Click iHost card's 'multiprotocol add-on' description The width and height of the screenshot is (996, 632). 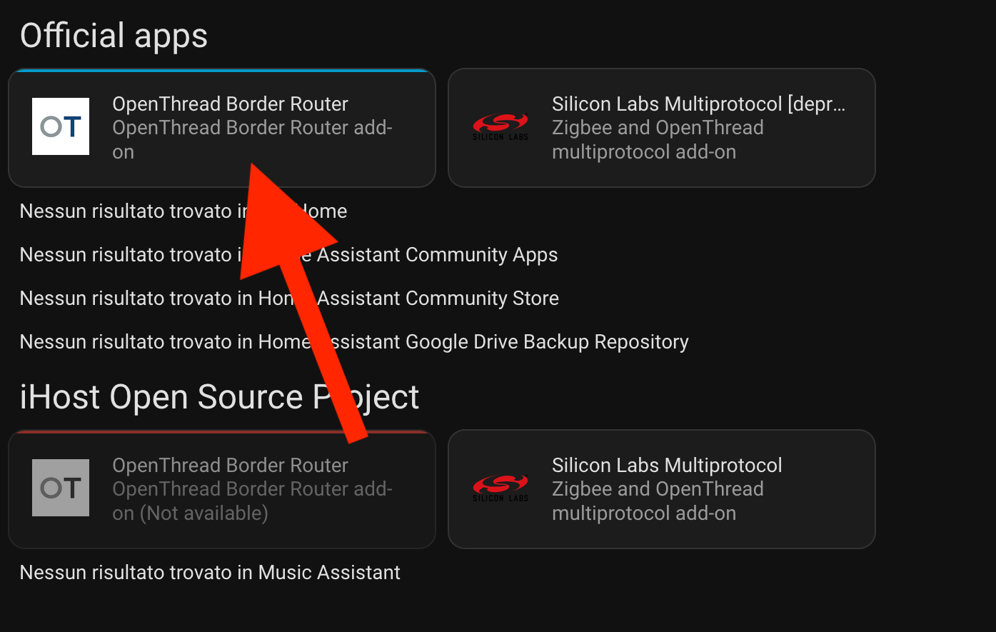pos(643,513)
